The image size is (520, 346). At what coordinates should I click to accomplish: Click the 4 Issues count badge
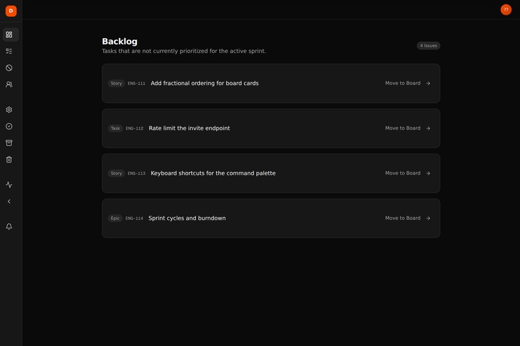[428, 46]
